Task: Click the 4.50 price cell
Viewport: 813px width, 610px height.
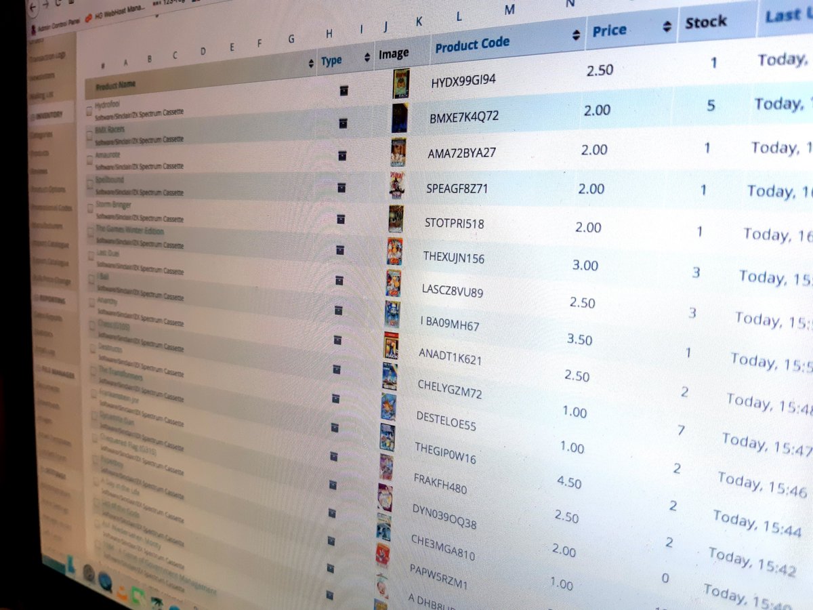Action: point(568,483)
